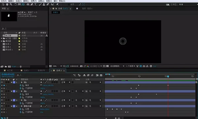Open blending mode dropdown for layer 1
The image size is (198, 119).
66,82
